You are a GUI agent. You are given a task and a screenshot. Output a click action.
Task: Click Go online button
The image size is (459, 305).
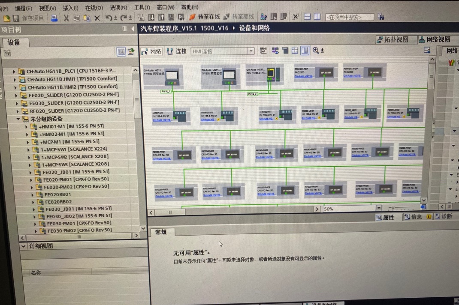[205, 17]
